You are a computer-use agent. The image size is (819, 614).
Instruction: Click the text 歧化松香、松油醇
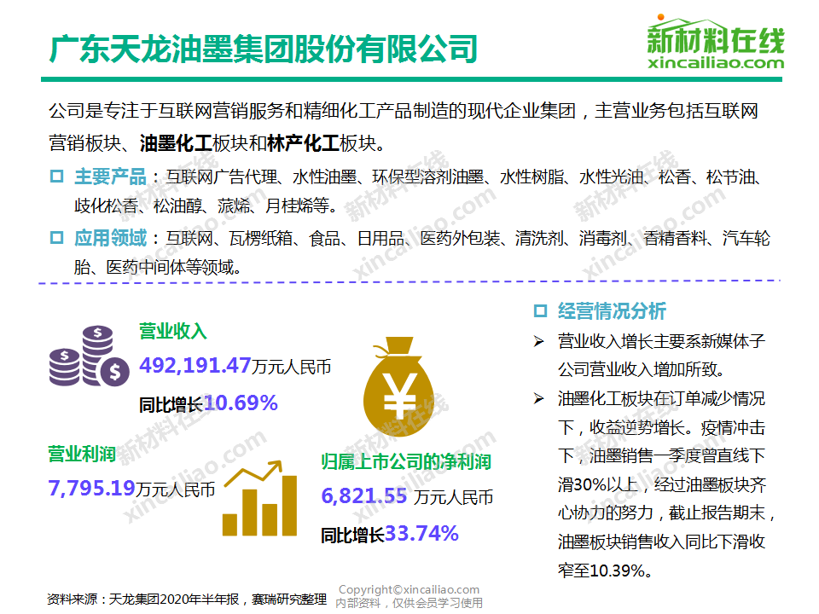click(x=138, y=206)
